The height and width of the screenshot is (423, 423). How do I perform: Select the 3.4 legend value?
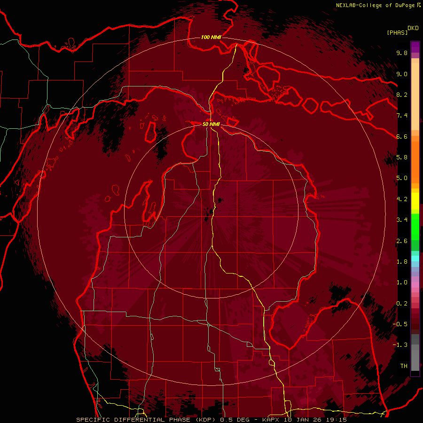point(402,220)
